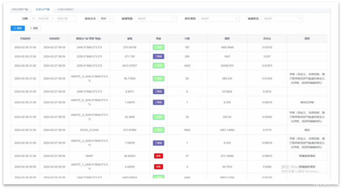Open the third tab 分布历史统计
This screenshot has height=189, width=342.
65,9
